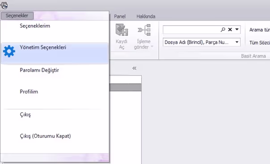Open Profilim menu entry

[x=55, y=97]
